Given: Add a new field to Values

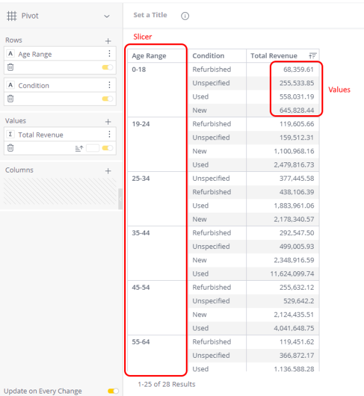Looking at the screenshot, I should [108, 122].
